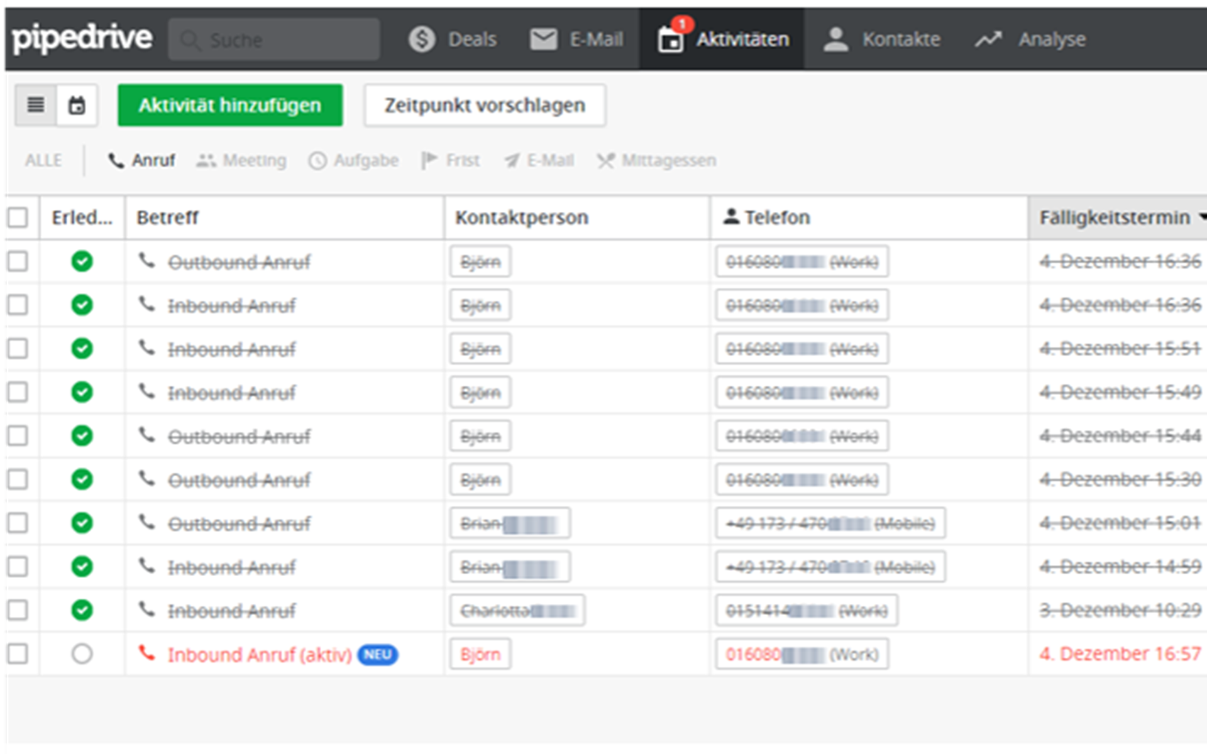Click the NEU badge on active call
This screenshot has height=754, width=1207.
coord(377,655)
